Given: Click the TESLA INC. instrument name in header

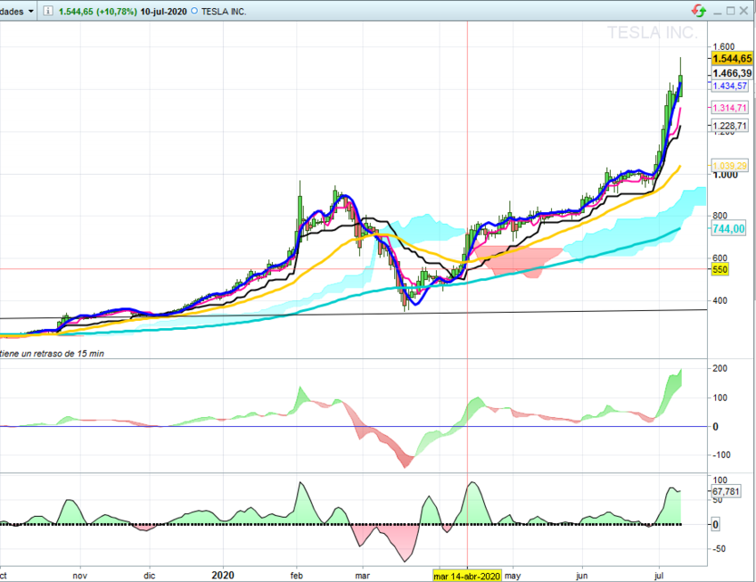Looking at the screenshot, I should click(224, 12).
